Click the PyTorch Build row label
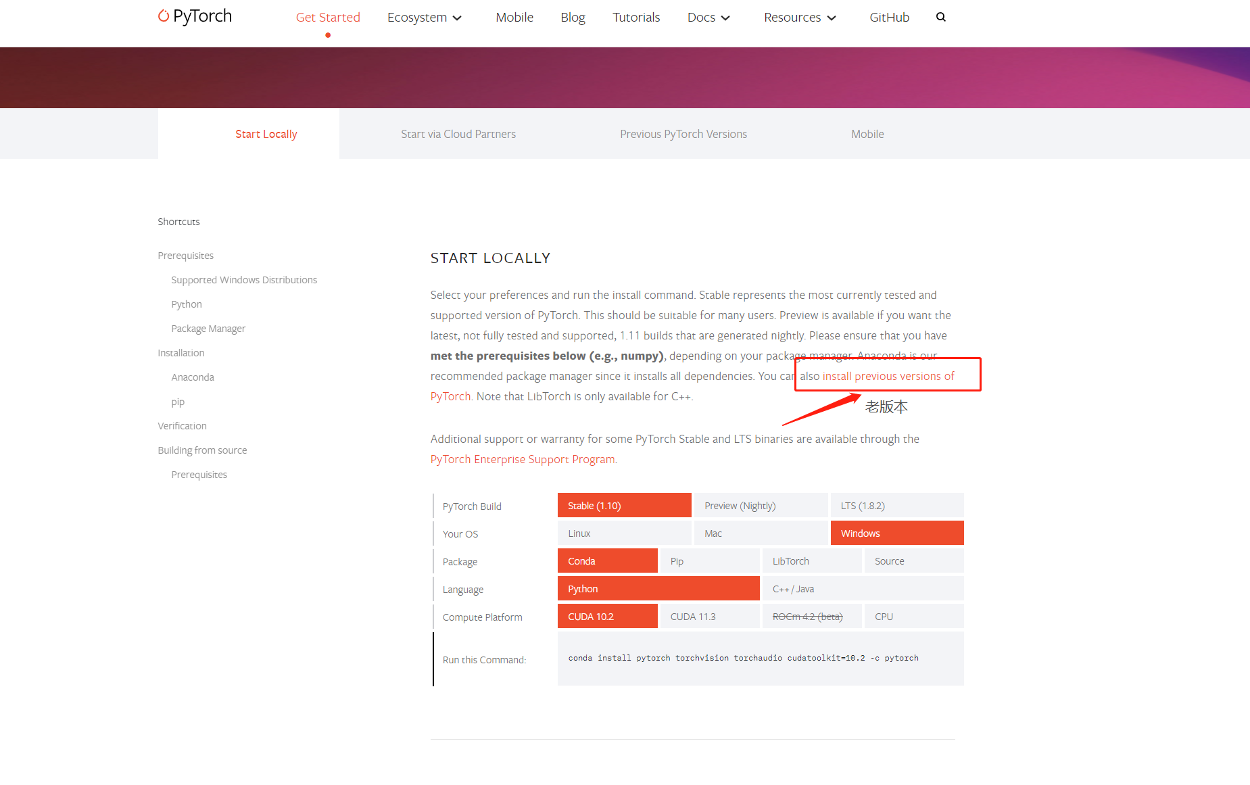Viewport: 1250px width, 785px height. coord(472,506)
